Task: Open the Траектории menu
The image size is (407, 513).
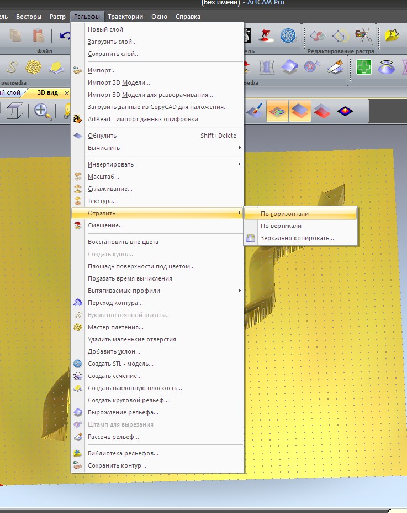Action: tap(125, 17)
